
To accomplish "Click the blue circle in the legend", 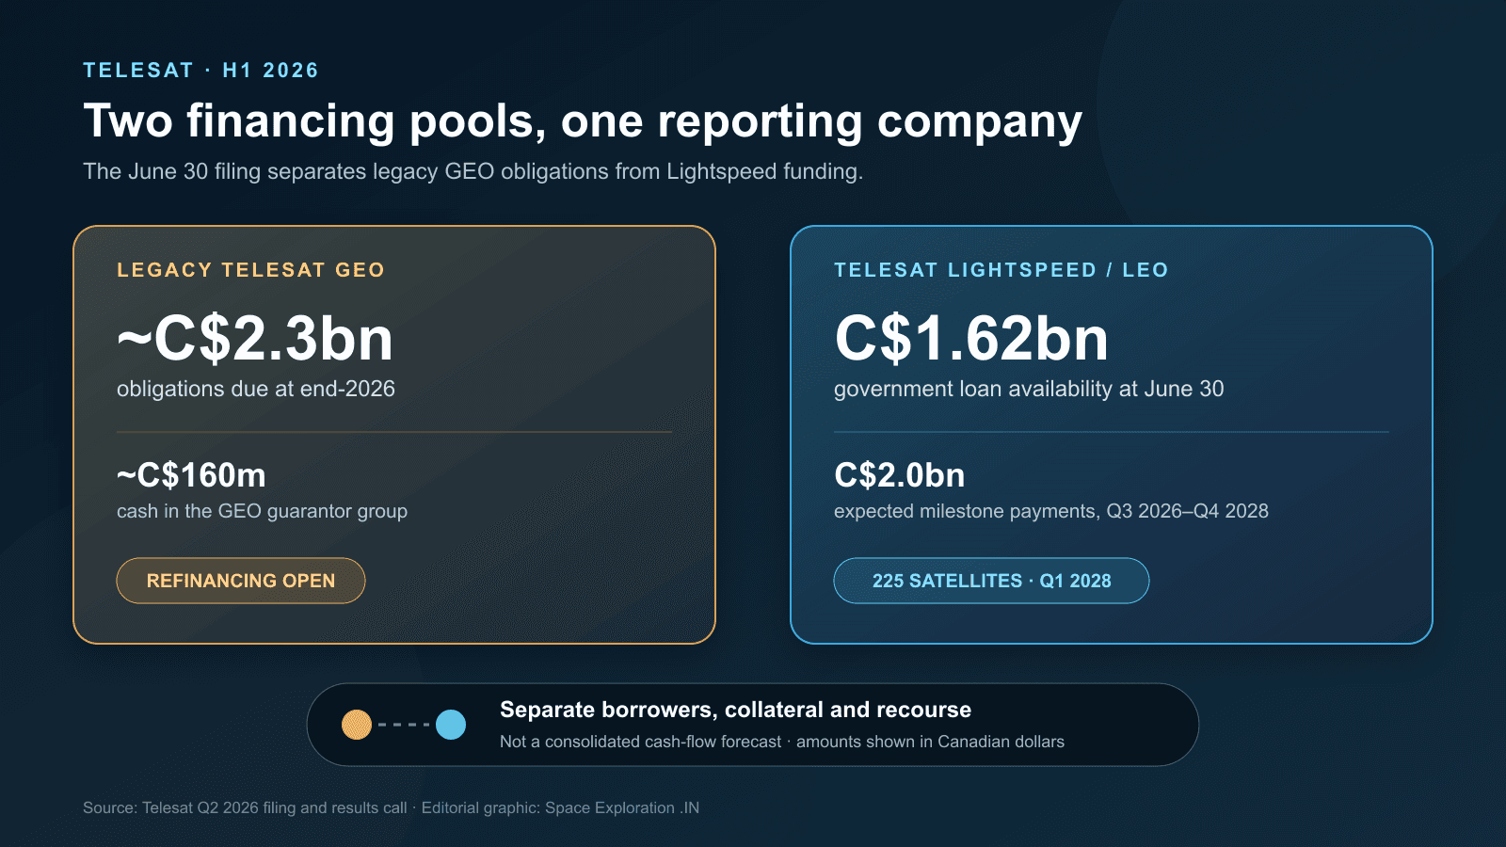I will [x=451, y=725].
